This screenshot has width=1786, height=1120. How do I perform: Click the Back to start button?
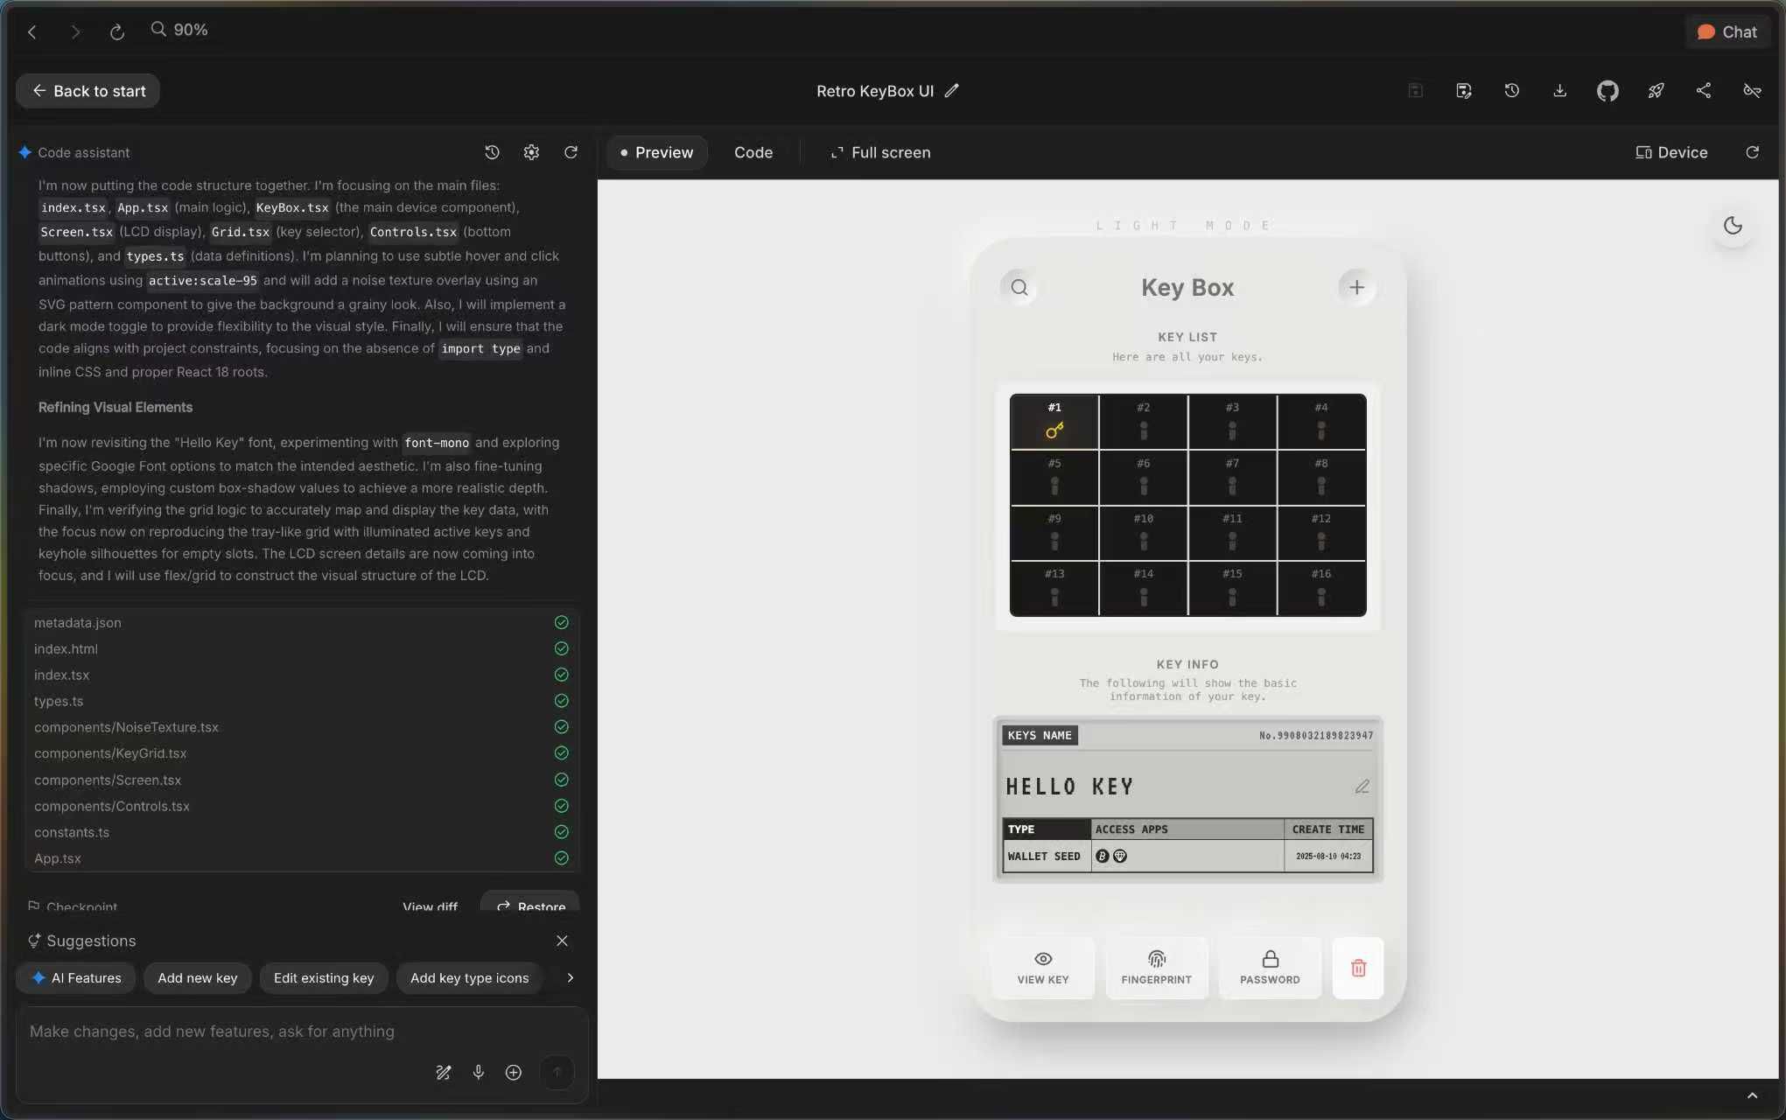pyautogui.click(x=88, y=91)
